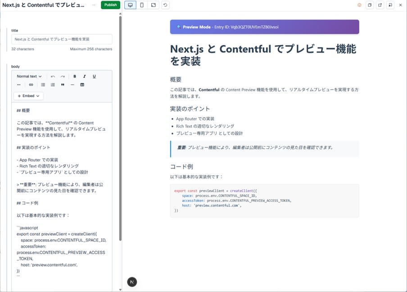Insert a hyperlink

pos(31,85)
